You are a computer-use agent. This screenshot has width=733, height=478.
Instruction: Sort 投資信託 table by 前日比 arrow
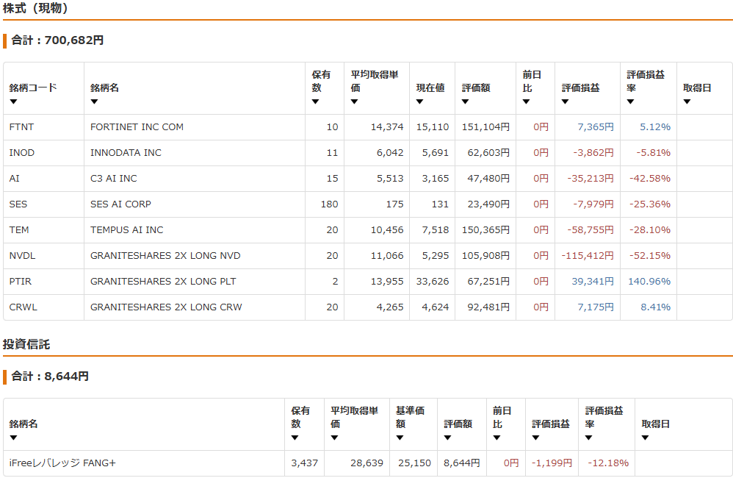pos(497,438)
